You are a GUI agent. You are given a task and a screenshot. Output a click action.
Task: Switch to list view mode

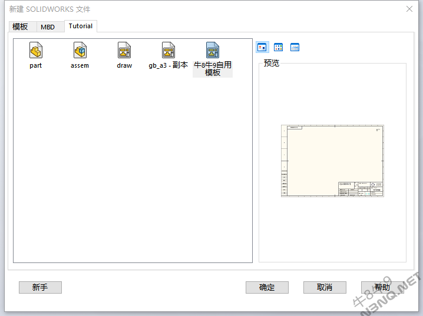click(x=279, y=48)
